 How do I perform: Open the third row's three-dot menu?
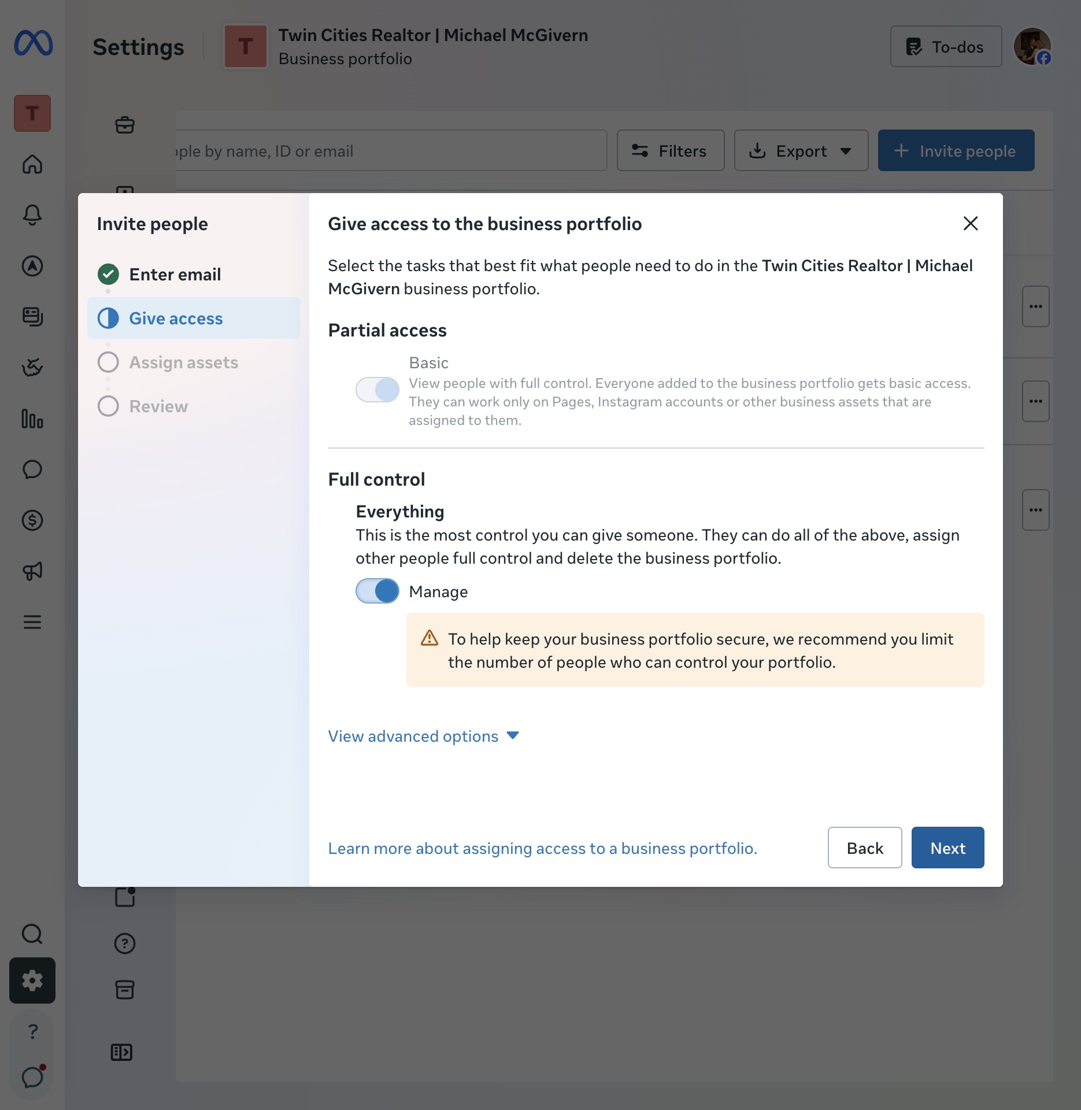pyautogui.click(x=1036, y=510)
